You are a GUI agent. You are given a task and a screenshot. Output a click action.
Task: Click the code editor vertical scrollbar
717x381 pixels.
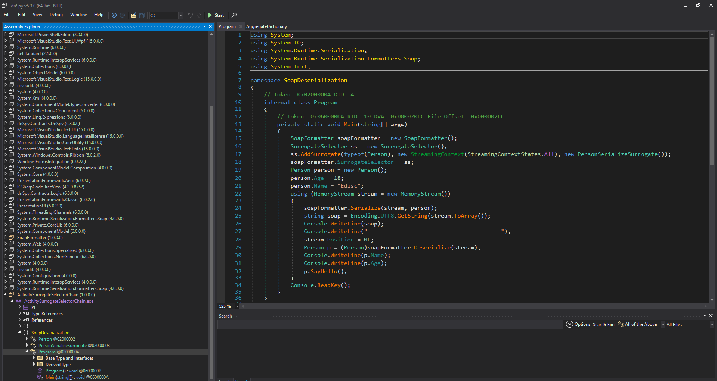click(712, 102)
